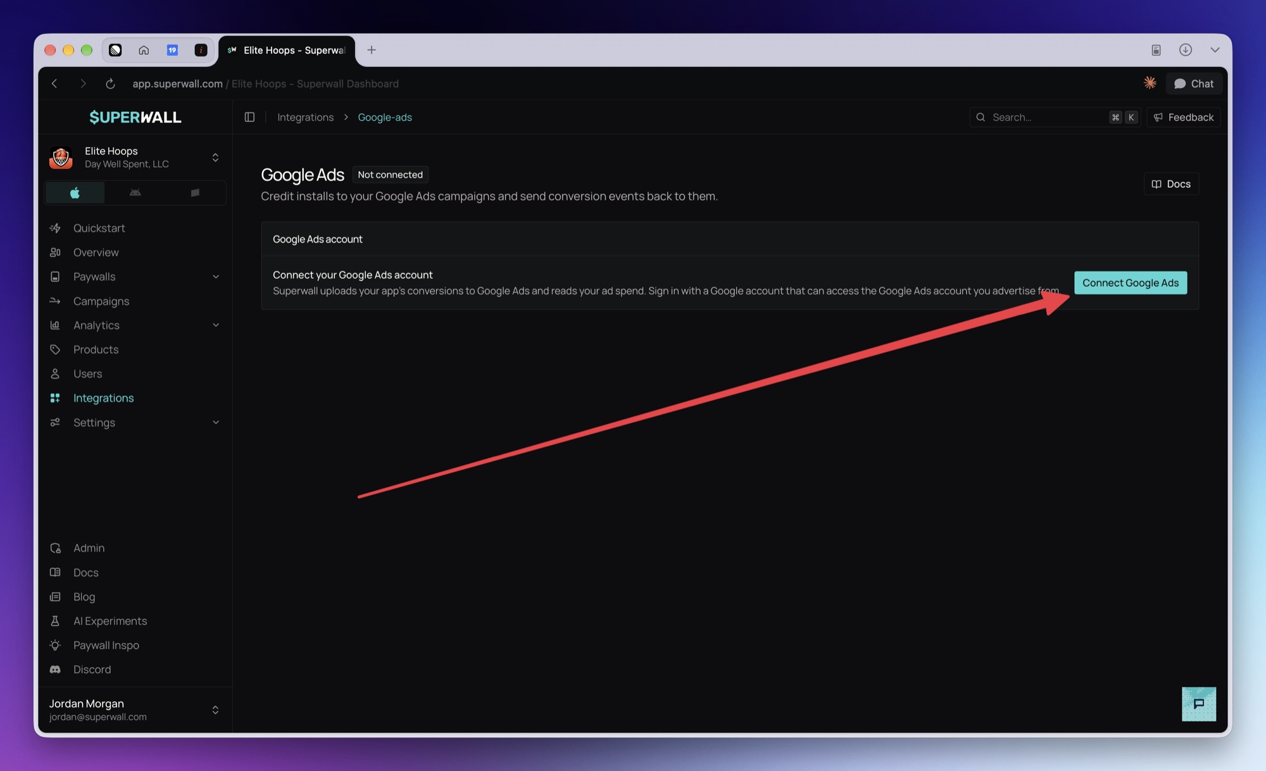1266x771 pixels.
Task: Click the Feedback button
Action: pos(1183,117)
